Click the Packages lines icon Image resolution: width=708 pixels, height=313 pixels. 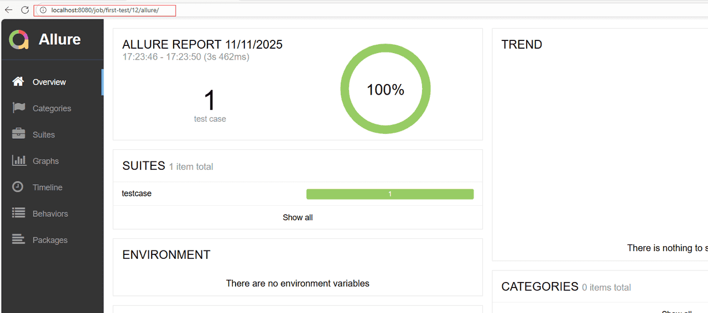(x=18, y=239)
